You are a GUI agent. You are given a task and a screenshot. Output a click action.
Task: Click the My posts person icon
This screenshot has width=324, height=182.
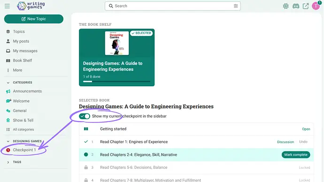[8, 41]
